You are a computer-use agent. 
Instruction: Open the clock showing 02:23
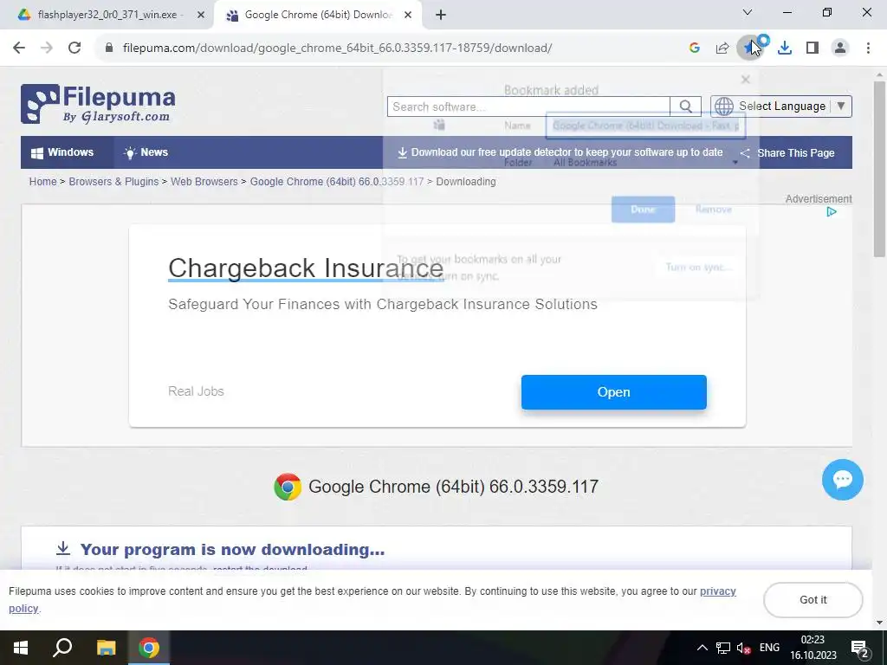[x=813, y=648]
